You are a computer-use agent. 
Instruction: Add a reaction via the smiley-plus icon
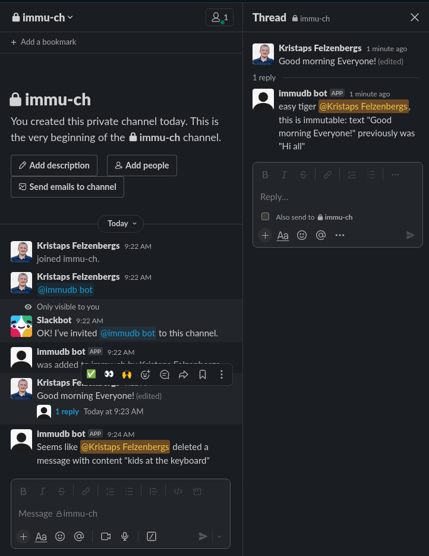146,374
